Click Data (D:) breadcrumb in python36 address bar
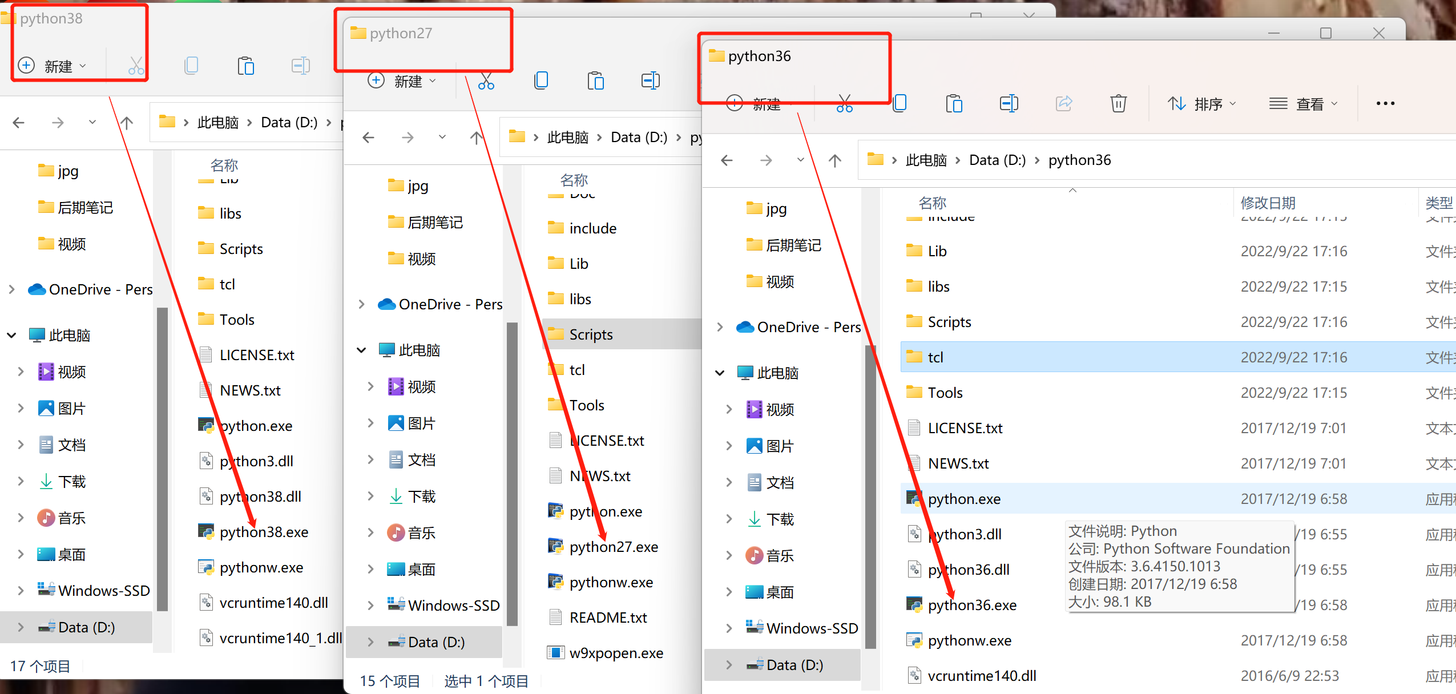 [997, 160]
